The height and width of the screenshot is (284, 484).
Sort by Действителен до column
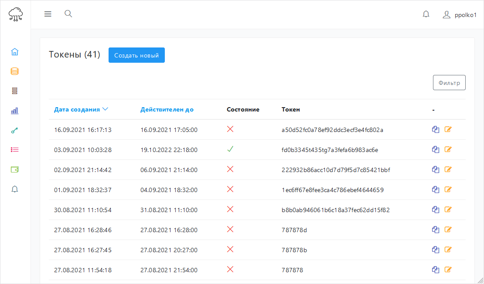pos(167,109)
